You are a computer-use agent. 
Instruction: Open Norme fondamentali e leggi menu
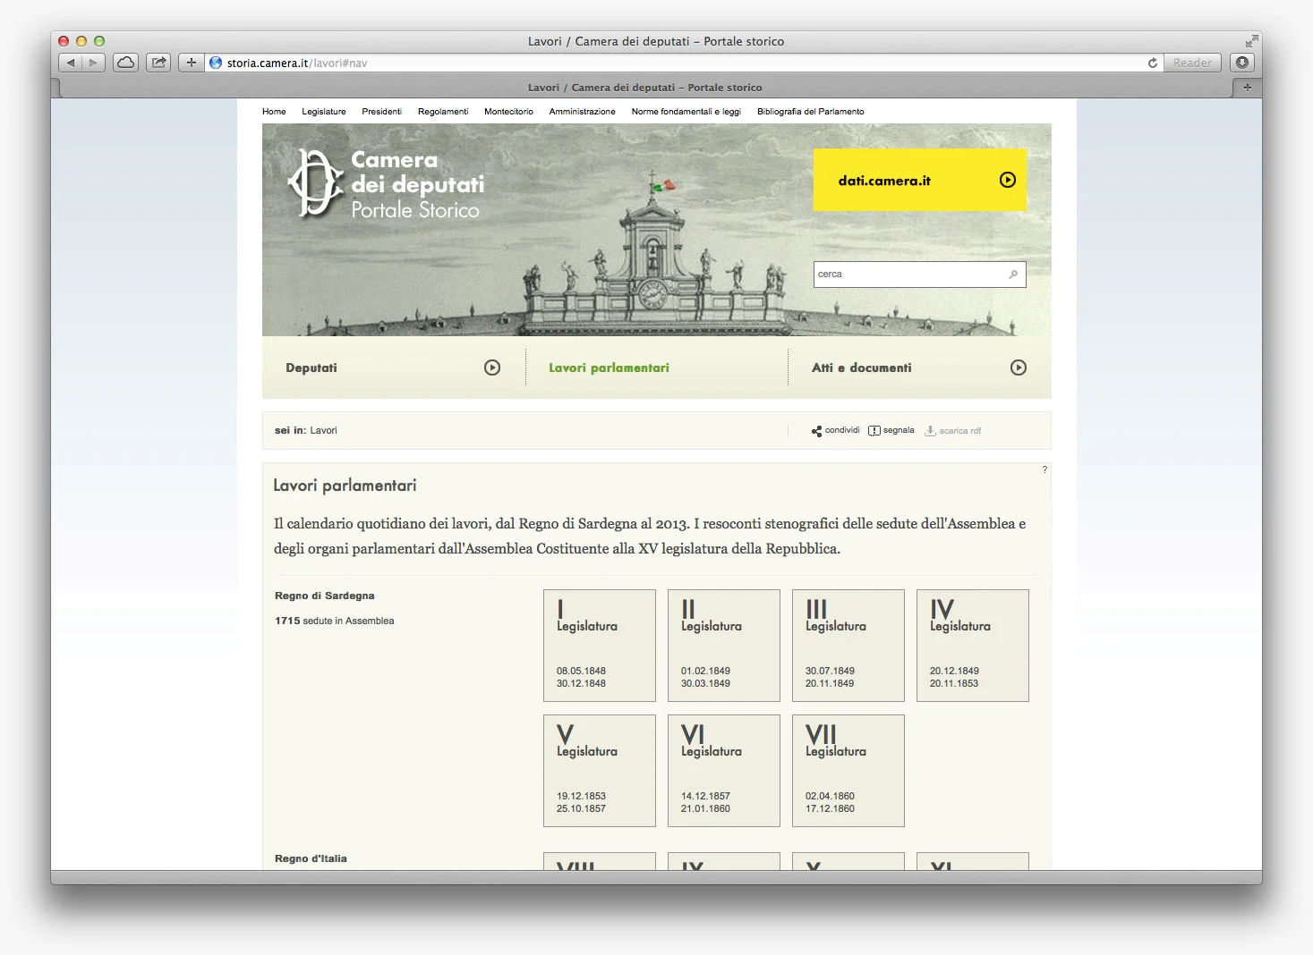(686, 112)
